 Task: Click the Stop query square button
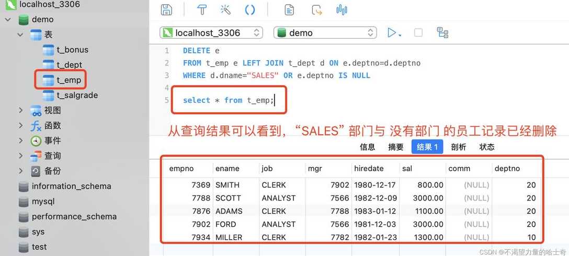pos(418,32)
